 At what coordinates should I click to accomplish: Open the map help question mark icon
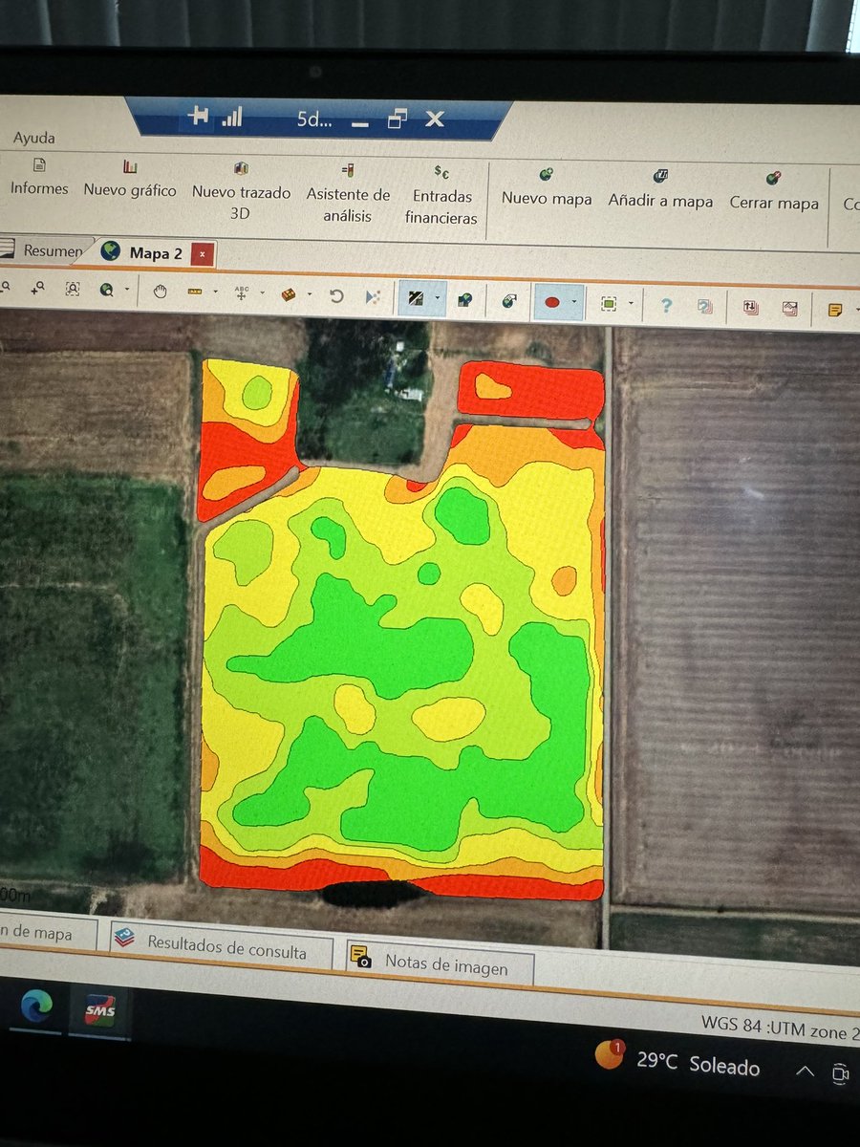667,304
